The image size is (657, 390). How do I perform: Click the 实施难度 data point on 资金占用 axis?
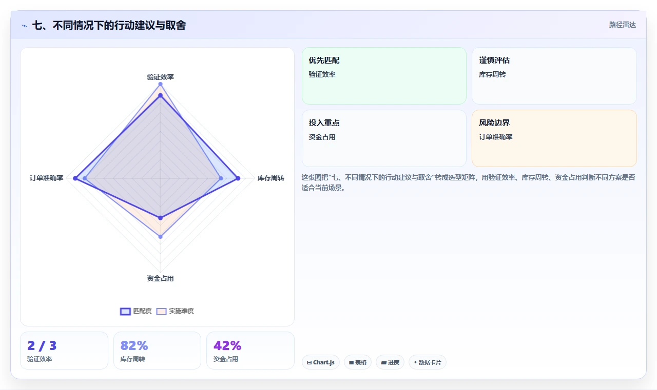[160, 236]
